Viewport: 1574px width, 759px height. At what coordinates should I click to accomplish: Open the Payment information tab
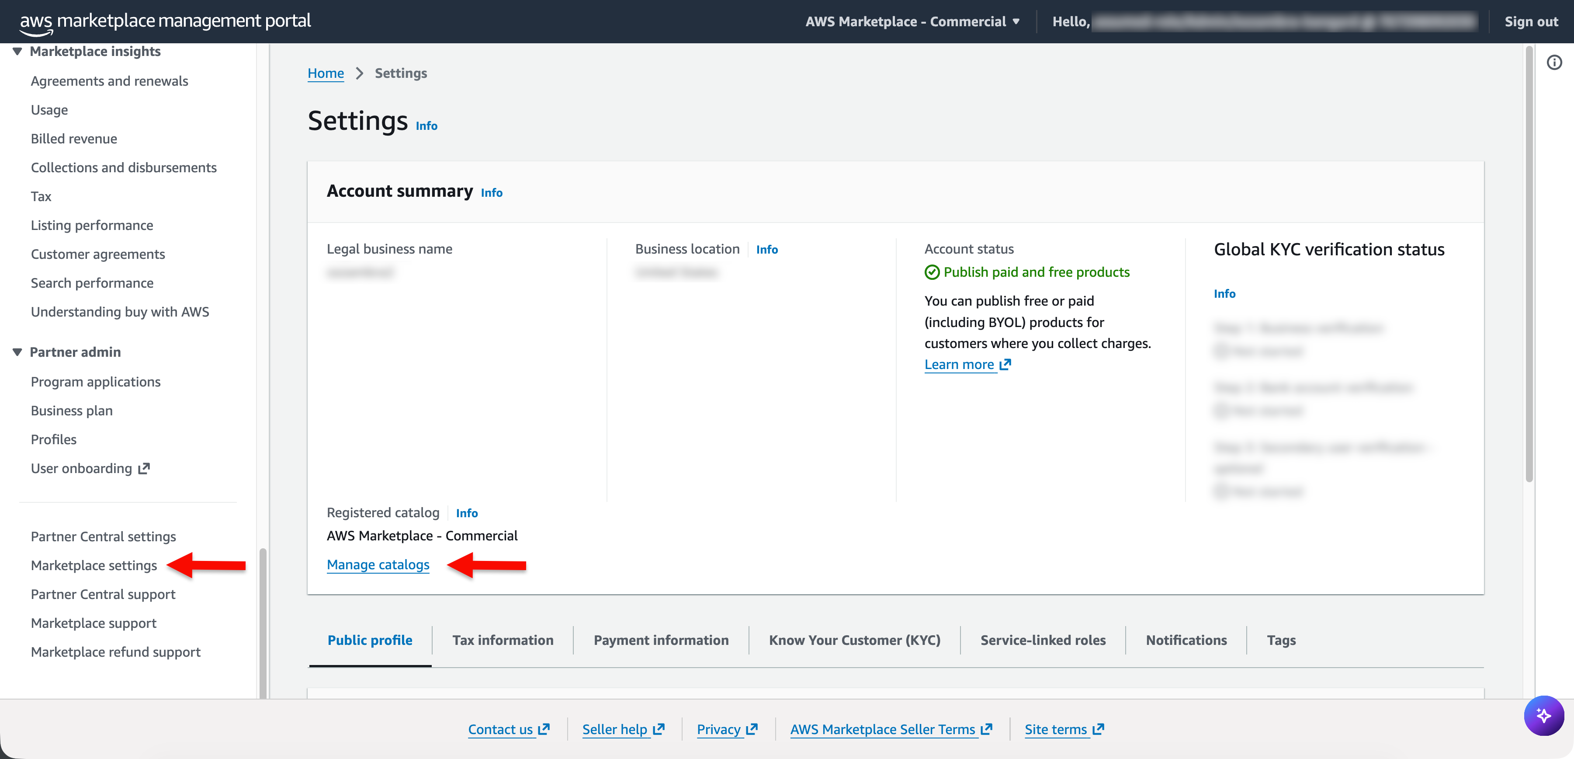tap(661, 640)
